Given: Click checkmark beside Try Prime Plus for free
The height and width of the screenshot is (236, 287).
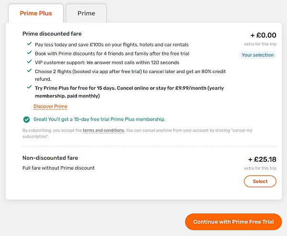Looking at the screenshot, I should (29, 87).
